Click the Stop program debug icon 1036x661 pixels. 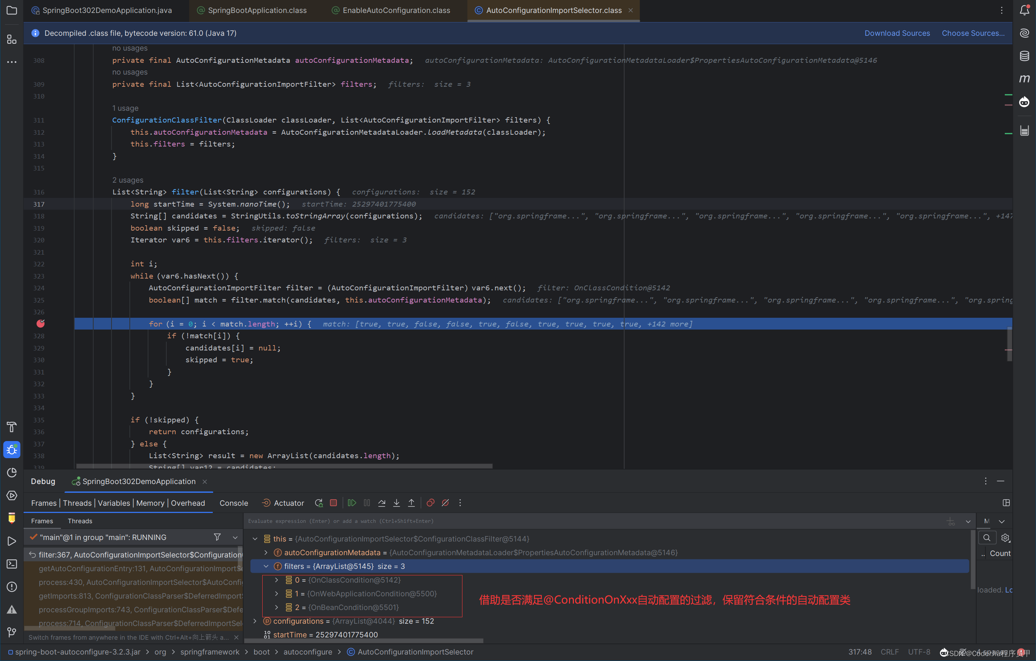[x=333, y=503]
